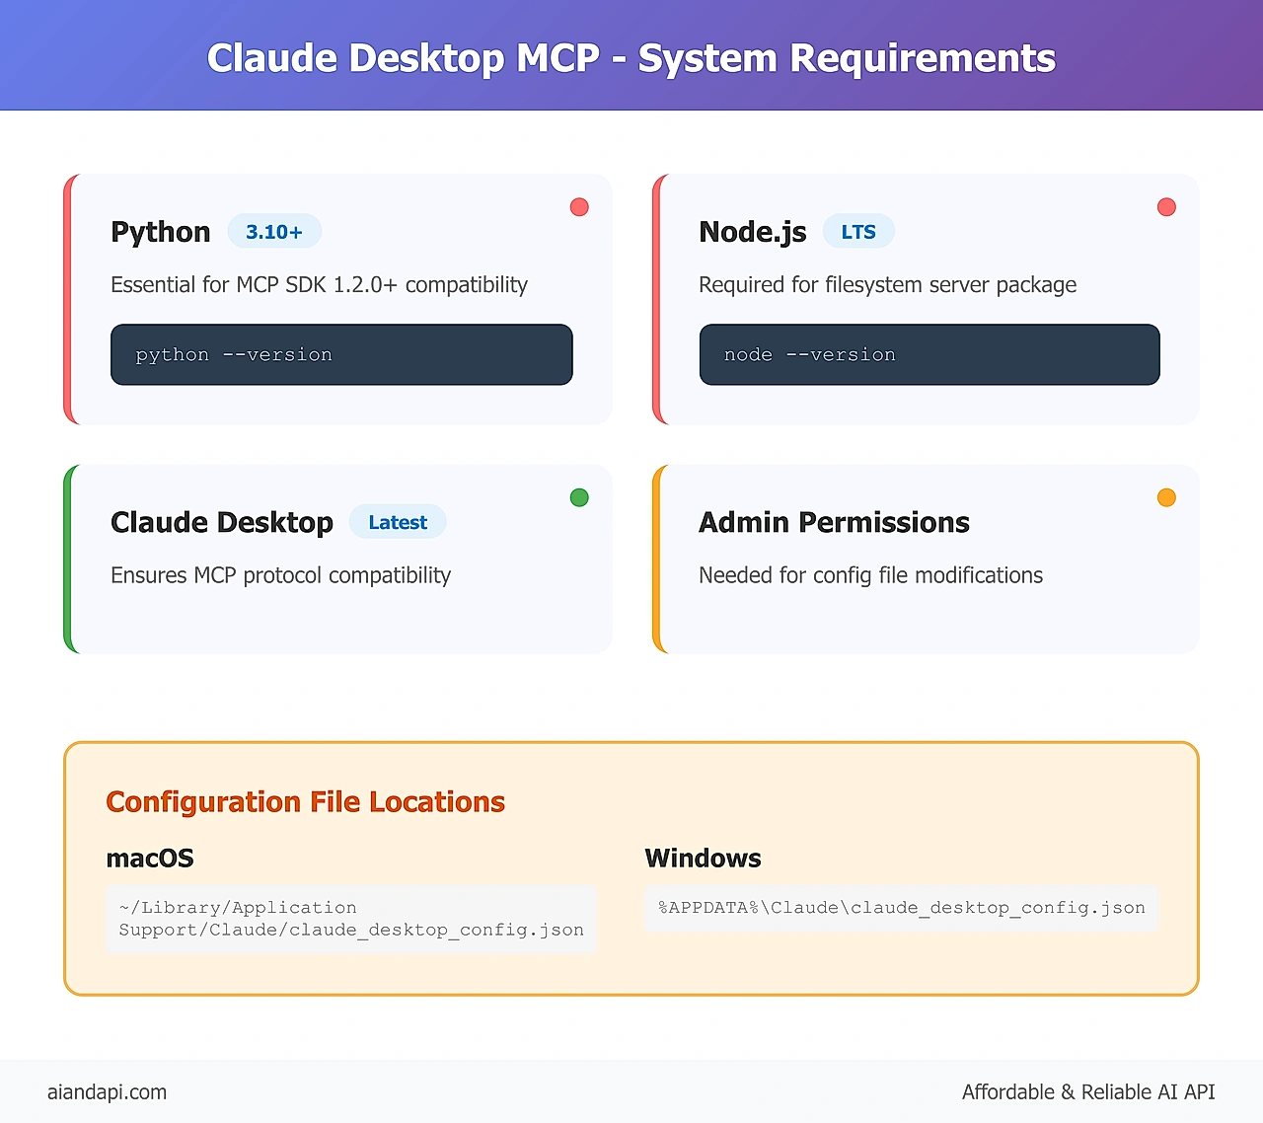This screenshot has height=1123, width=1263.
Task: Click the Python card's red status dot
Action: tap(579, 206)
